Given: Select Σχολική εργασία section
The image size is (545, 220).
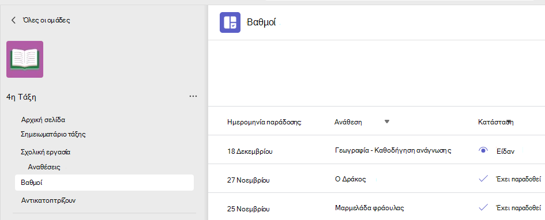Looking at the screenshot, I should tap(46, 152).
